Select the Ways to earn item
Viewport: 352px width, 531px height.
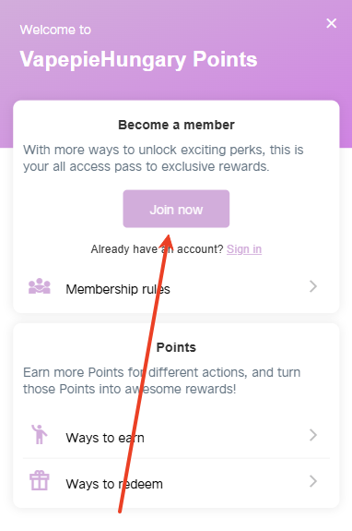[x=176, y=436]
